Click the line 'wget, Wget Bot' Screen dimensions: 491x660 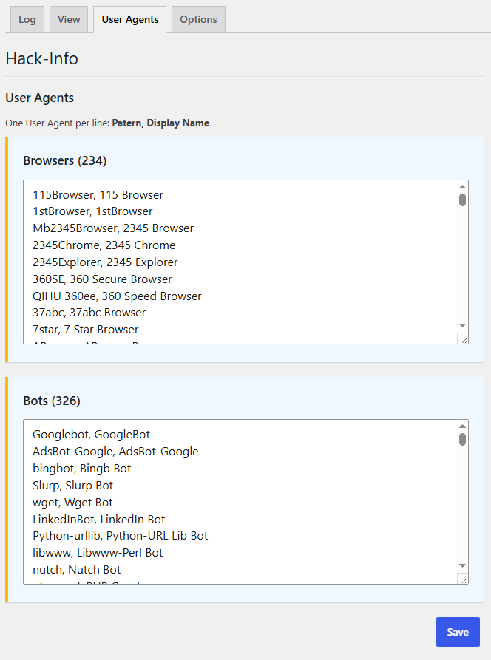(72, 502)
